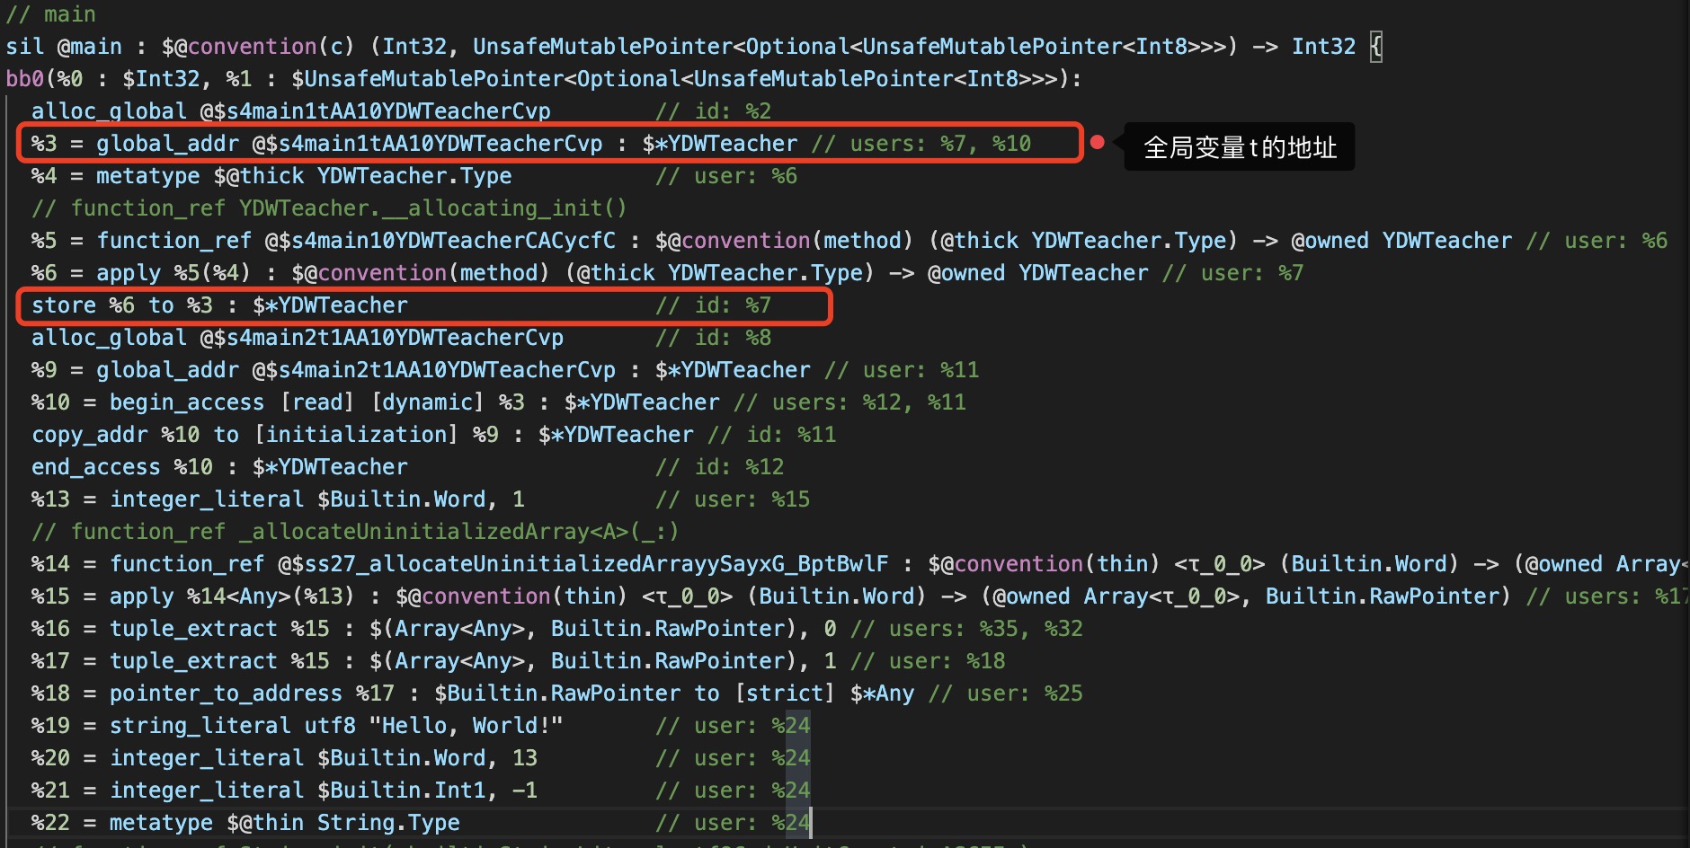Image resolution: width=1690 pixels, height=848 pixels.
Task: Click 'end_access %10' instruction line
Action: click(x=407, y=467)
